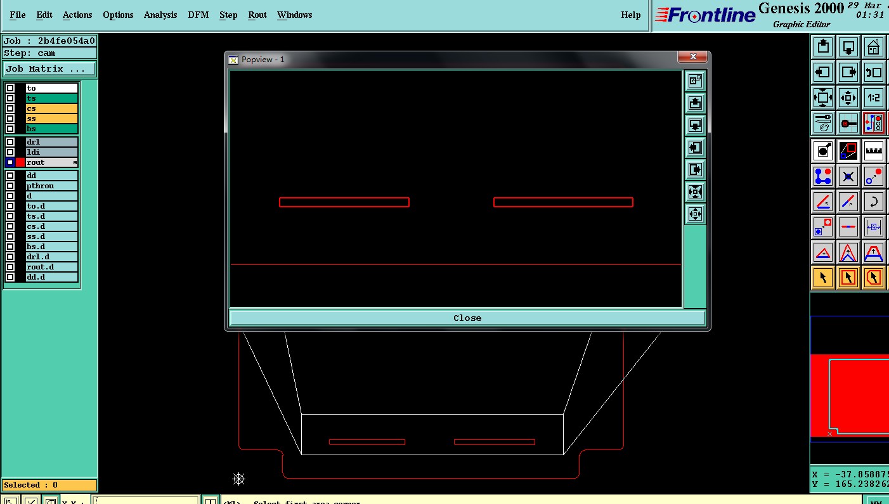Toggle display checkbox for layer 'ts'

point(10,98)
